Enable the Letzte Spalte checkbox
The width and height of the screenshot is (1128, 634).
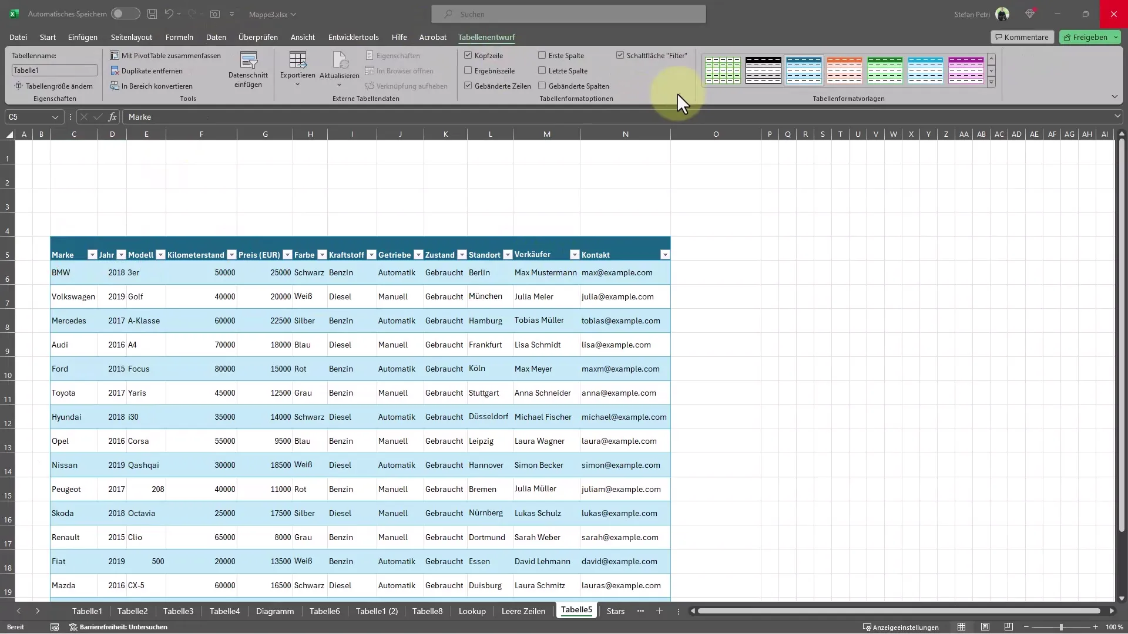click(542, 70)
